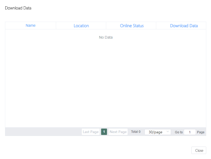The width and height of the screenshot is (211, 159).
Task: Click the Download Data column header
Action: [x=184, y=26]
